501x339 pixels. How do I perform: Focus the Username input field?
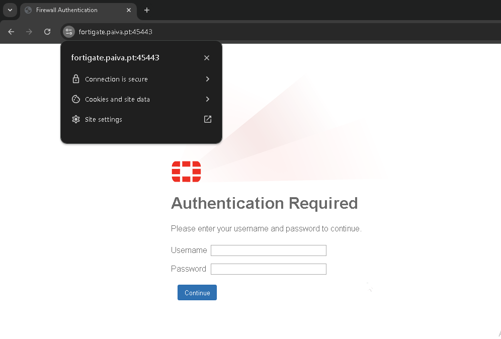point(268,250)
